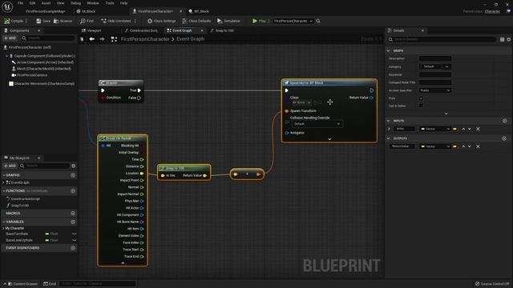The width and height of the screenshot is (513, 288).
Task: Click the Details search field
Action: [442, 39]
